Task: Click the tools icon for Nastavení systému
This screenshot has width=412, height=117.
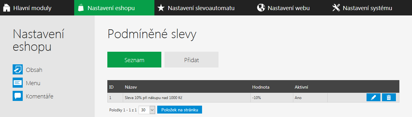Action: (336, 8)
